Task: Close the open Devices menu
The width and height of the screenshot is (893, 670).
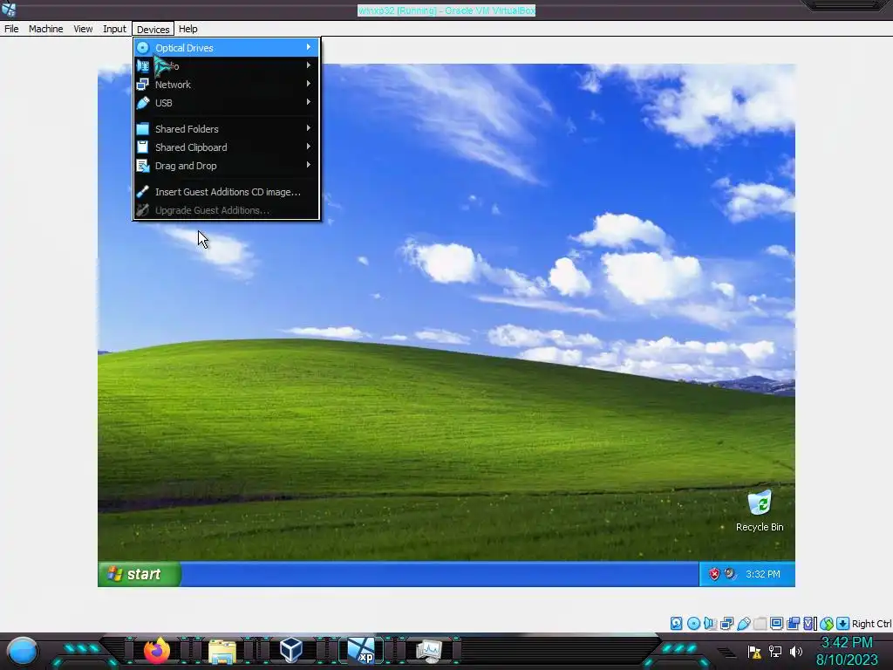Action: tap(153, 29)
